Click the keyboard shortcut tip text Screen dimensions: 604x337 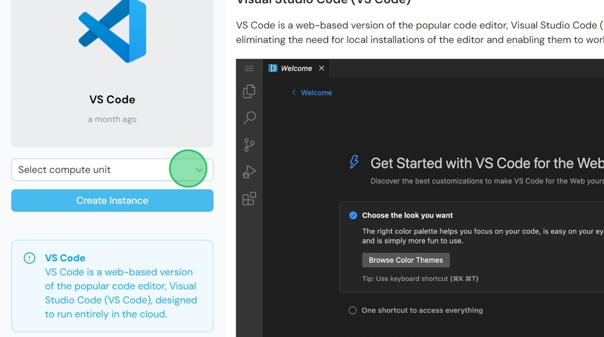click(420, 278)
